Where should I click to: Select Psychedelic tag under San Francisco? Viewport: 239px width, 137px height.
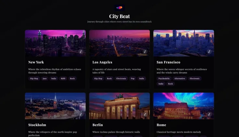164,79
